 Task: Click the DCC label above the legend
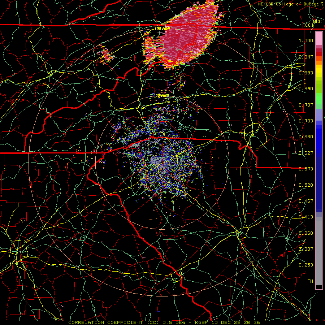point(317,22)
